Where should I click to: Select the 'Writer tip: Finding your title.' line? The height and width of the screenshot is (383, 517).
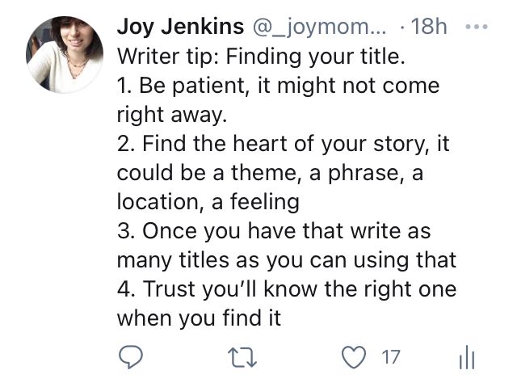point(261,56)
